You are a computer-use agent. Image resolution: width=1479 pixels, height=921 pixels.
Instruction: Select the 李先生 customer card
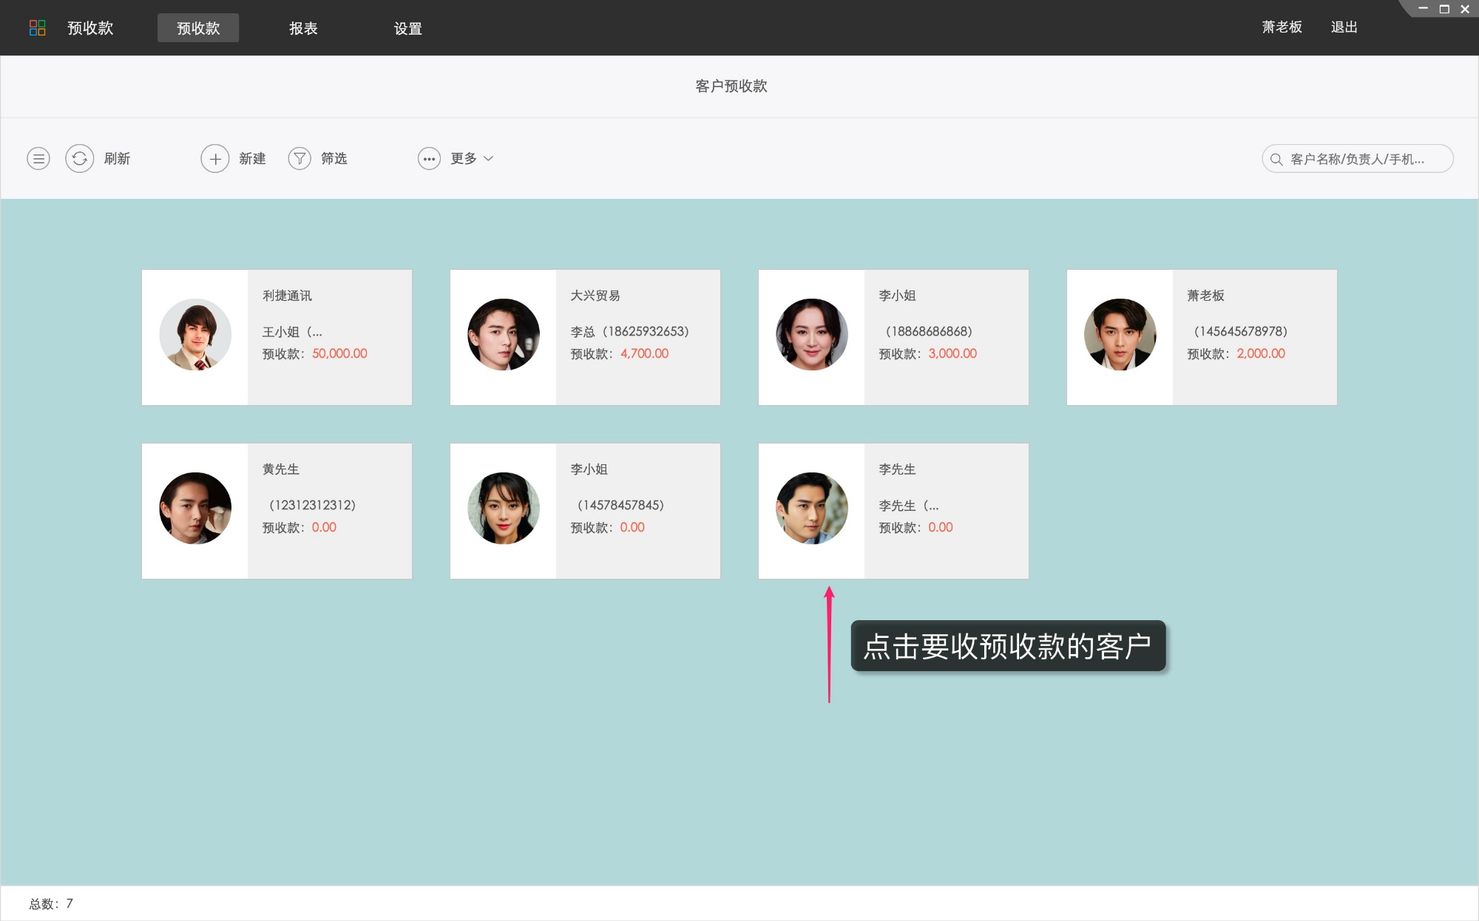click(893, 510)
